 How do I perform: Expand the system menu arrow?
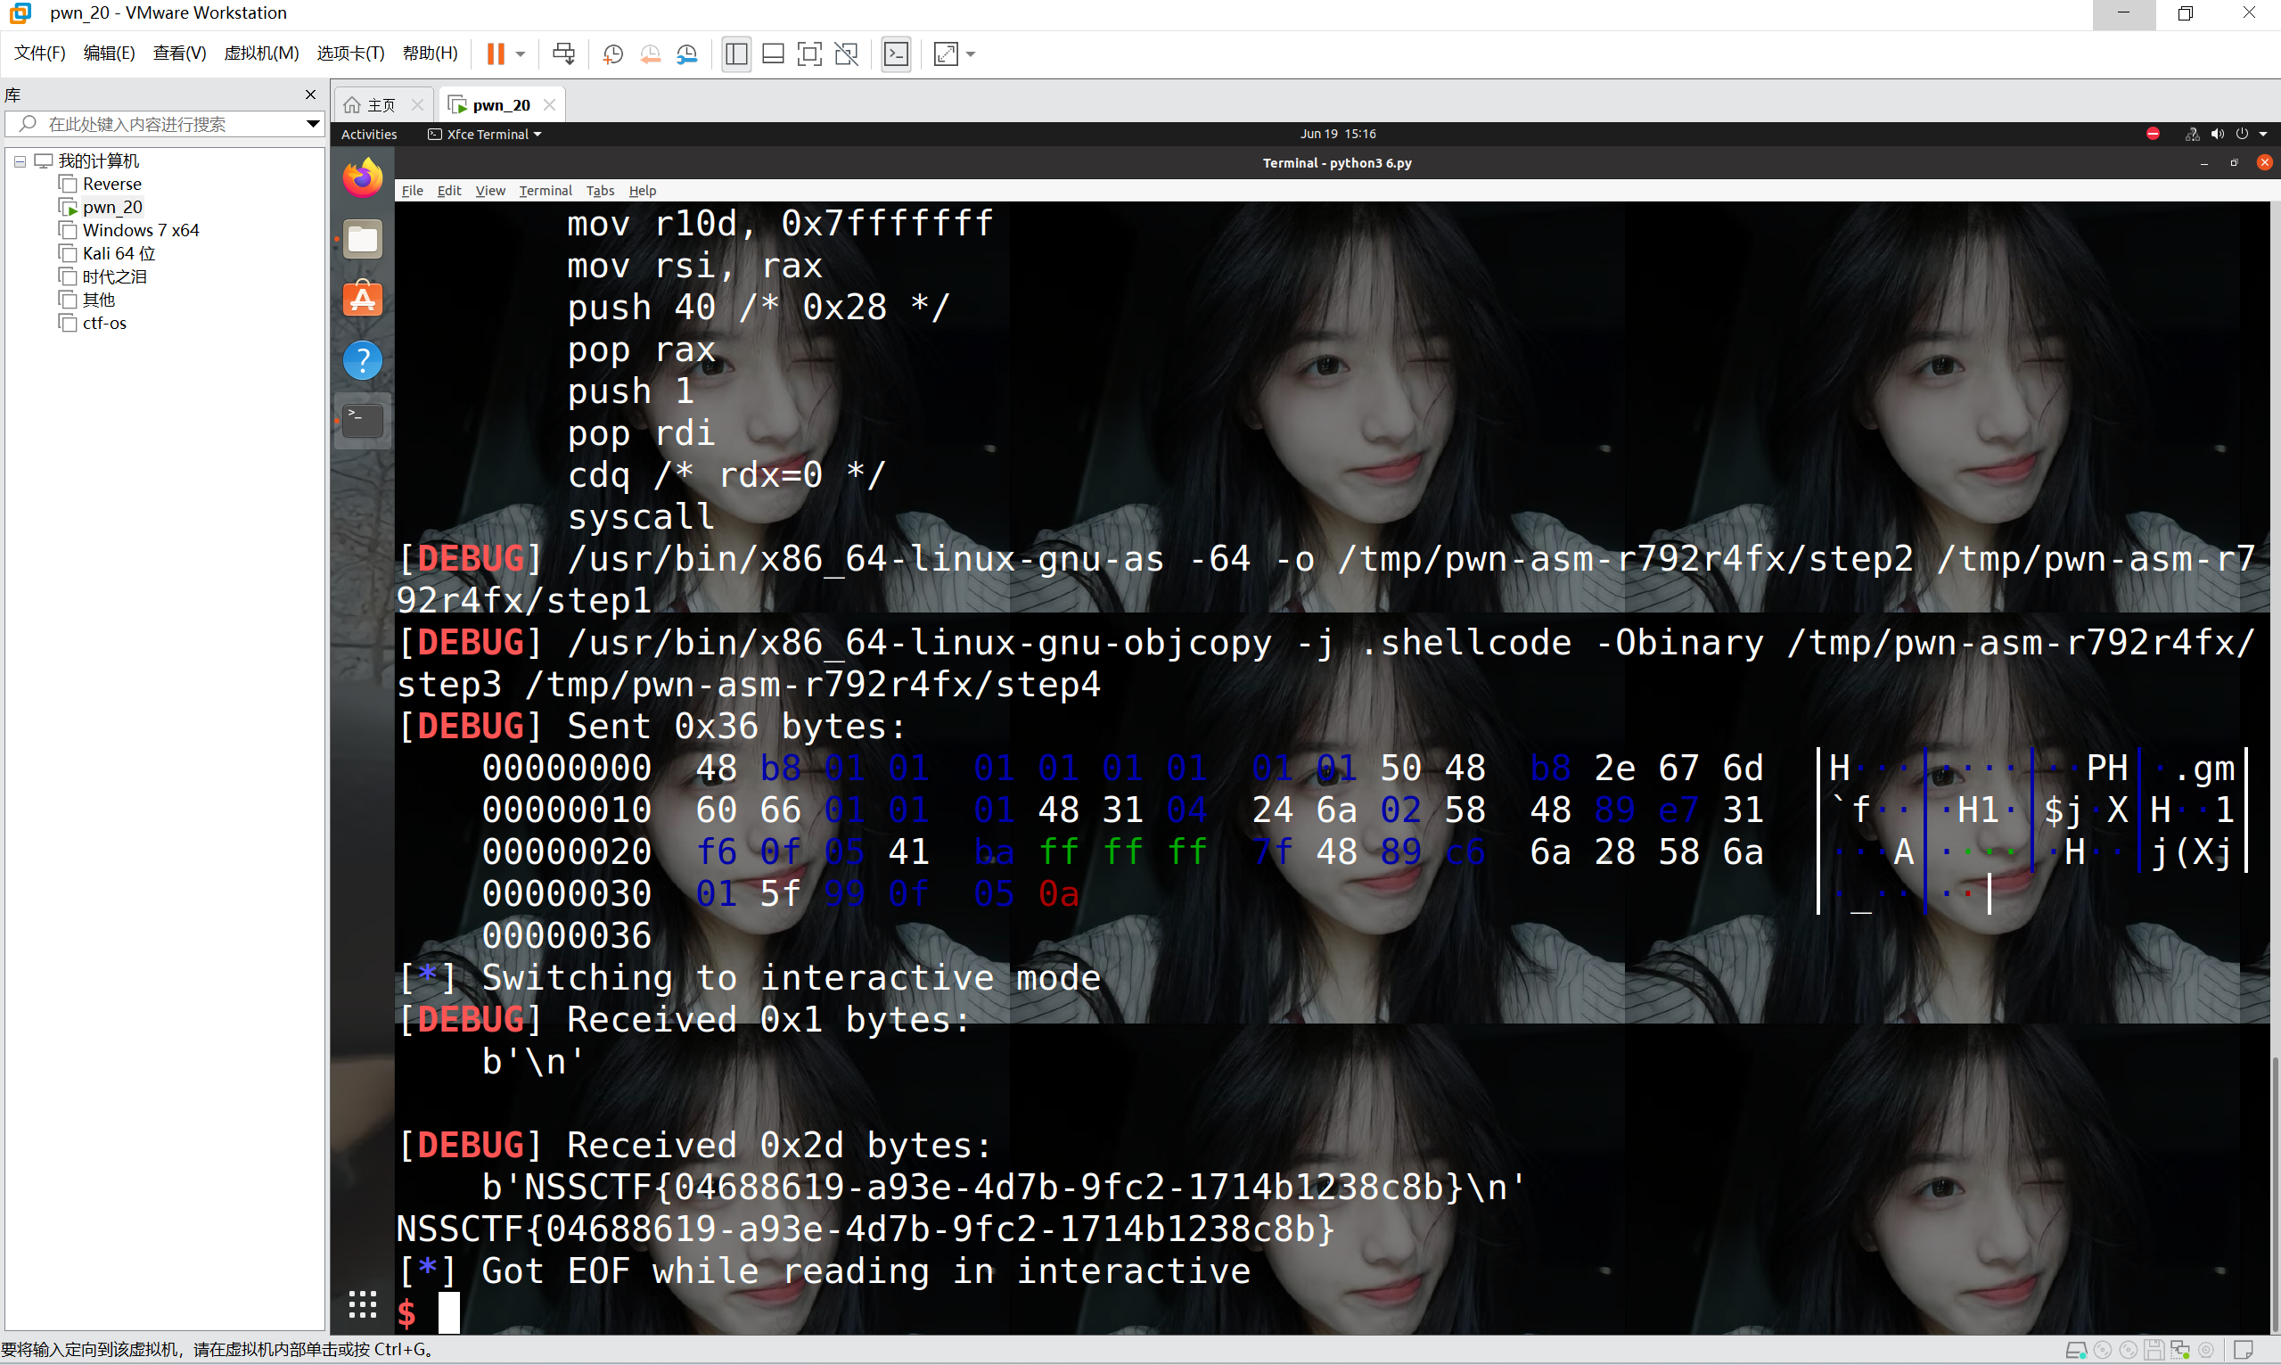(x=2262, y=135)
